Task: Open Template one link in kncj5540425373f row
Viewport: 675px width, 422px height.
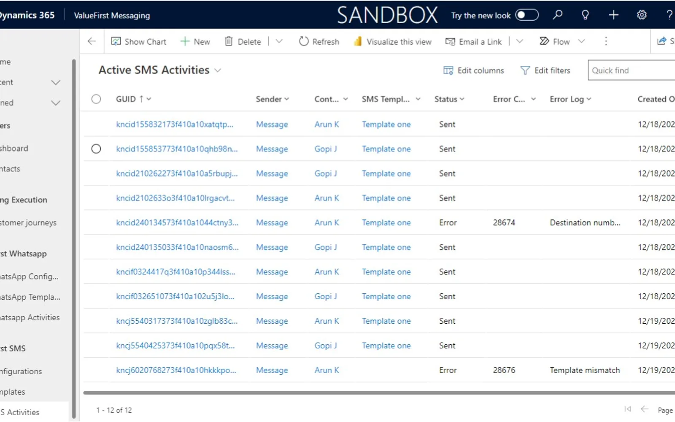Action: coord(386,346)
